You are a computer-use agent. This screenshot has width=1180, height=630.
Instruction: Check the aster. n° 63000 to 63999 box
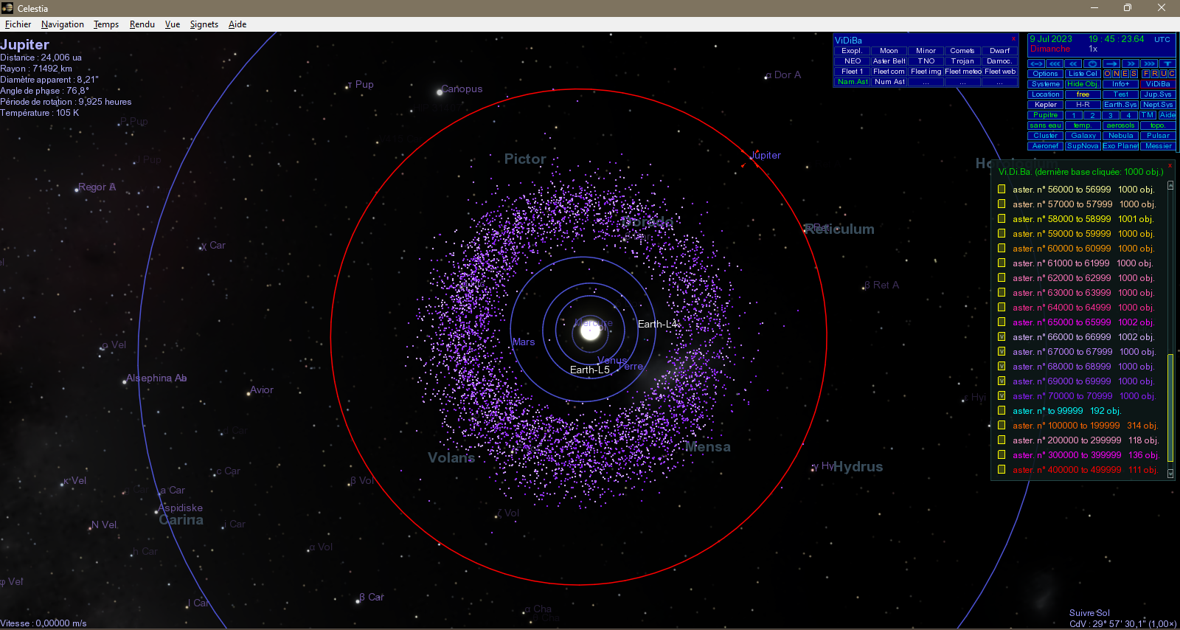[1002, 292]
